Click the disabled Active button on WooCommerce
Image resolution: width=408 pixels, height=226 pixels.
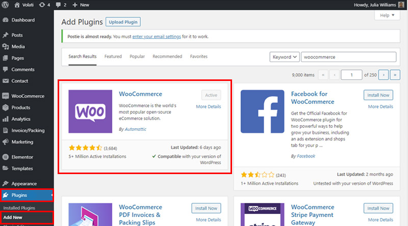click(211, 95)
